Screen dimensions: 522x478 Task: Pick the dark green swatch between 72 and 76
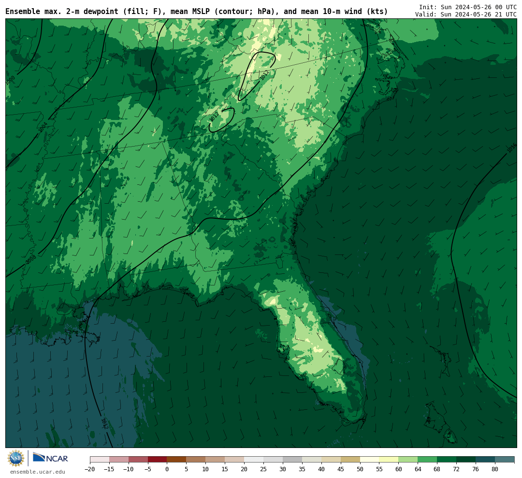click(466, 460)
